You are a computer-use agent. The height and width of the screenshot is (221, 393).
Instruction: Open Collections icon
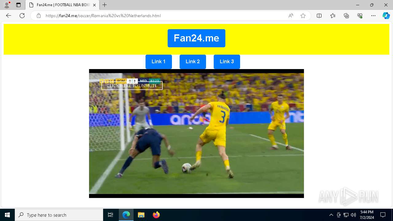(346, 16)
